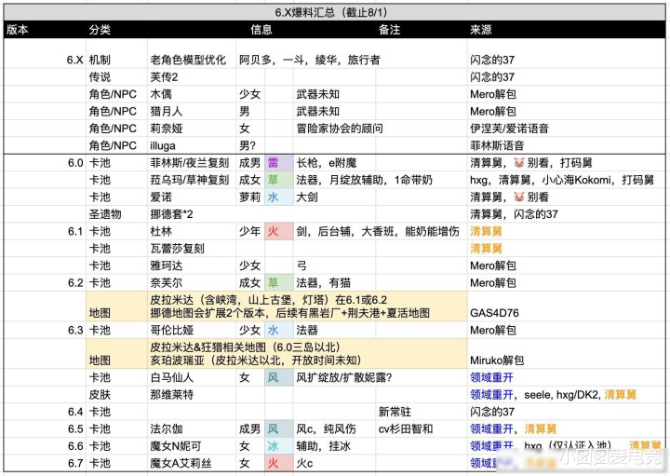670x476 pixels.
Task: Select the purple 雷 element cell
Action: pos(275,162)
